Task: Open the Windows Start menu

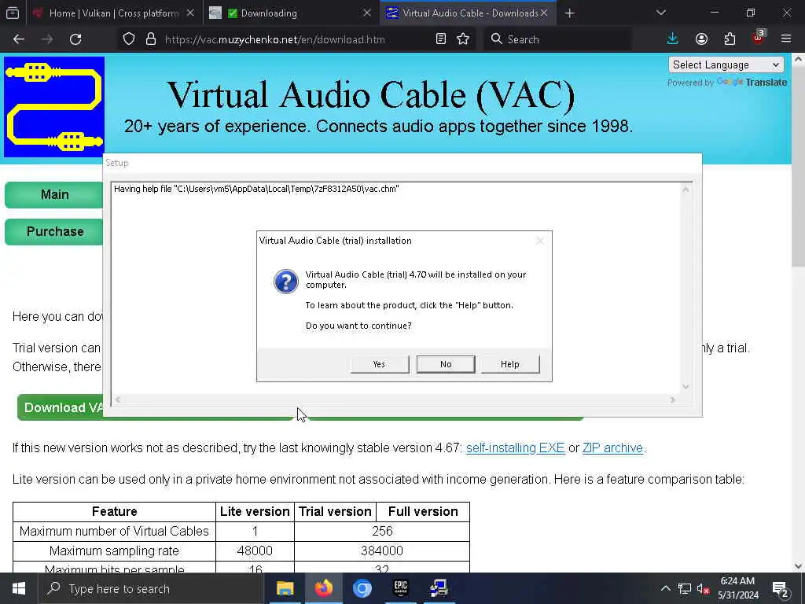Action: coord(19,588)
